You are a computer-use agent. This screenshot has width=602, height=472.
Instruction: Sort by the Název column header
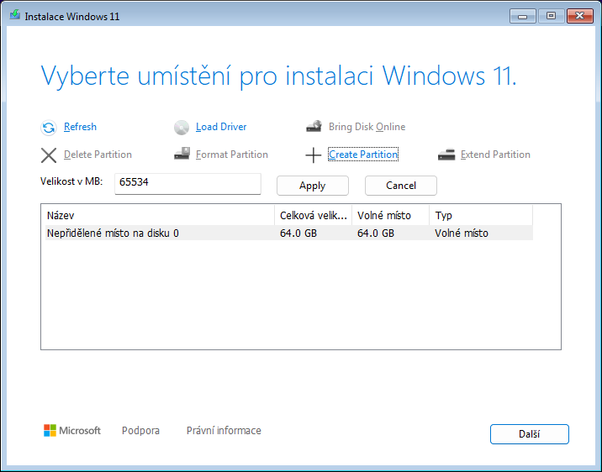coord(160,216)
